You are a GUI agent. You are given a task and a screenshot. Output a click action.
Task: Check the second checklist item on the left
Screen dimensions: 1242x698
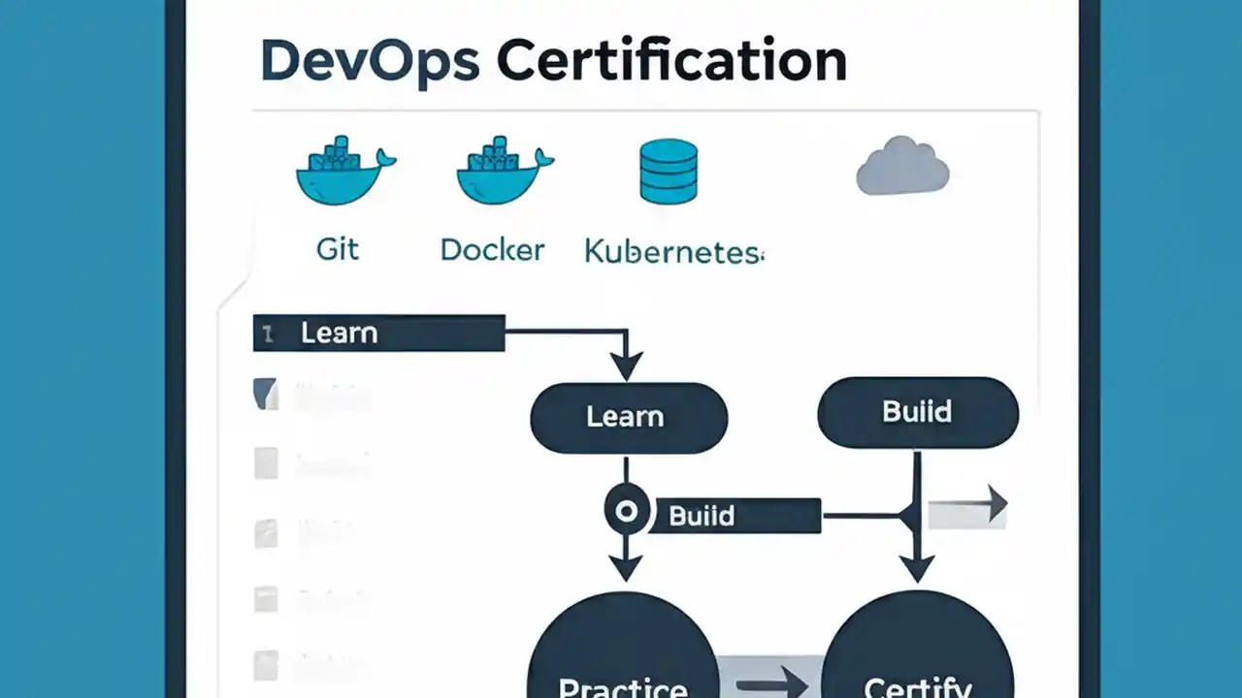coord(266,463)
